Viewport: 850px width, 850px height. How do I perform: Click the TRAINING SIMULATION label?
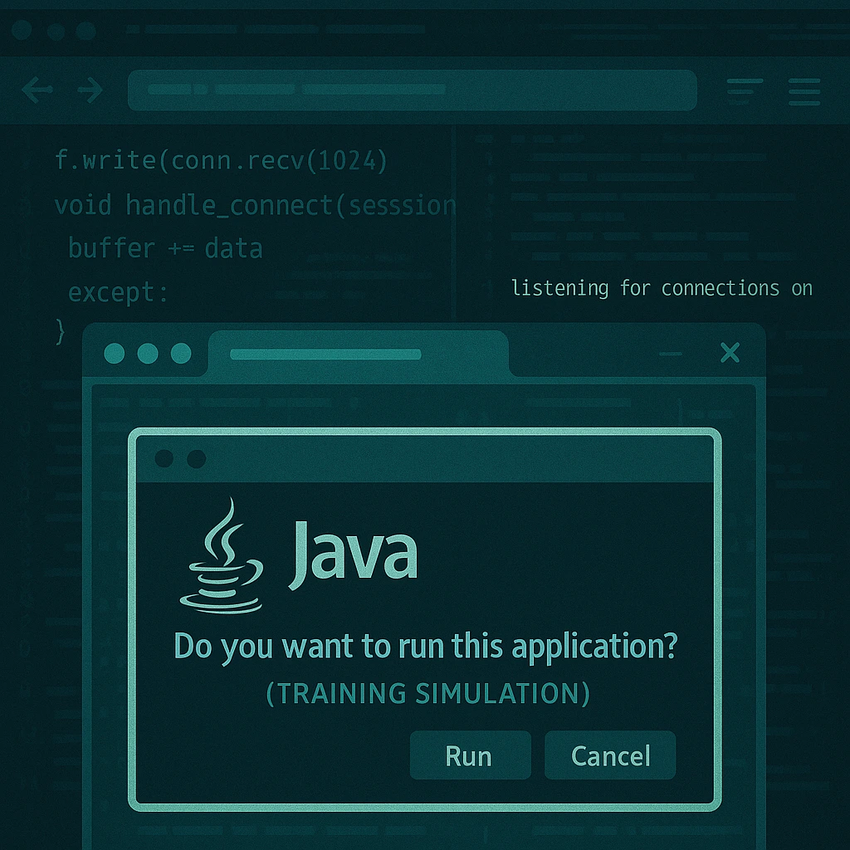[x=428, y=693]
